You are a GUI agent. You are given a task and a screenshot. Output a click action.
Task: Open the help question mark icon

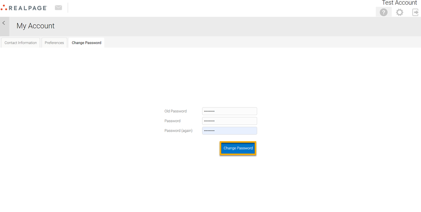click(x=383, y=12)
